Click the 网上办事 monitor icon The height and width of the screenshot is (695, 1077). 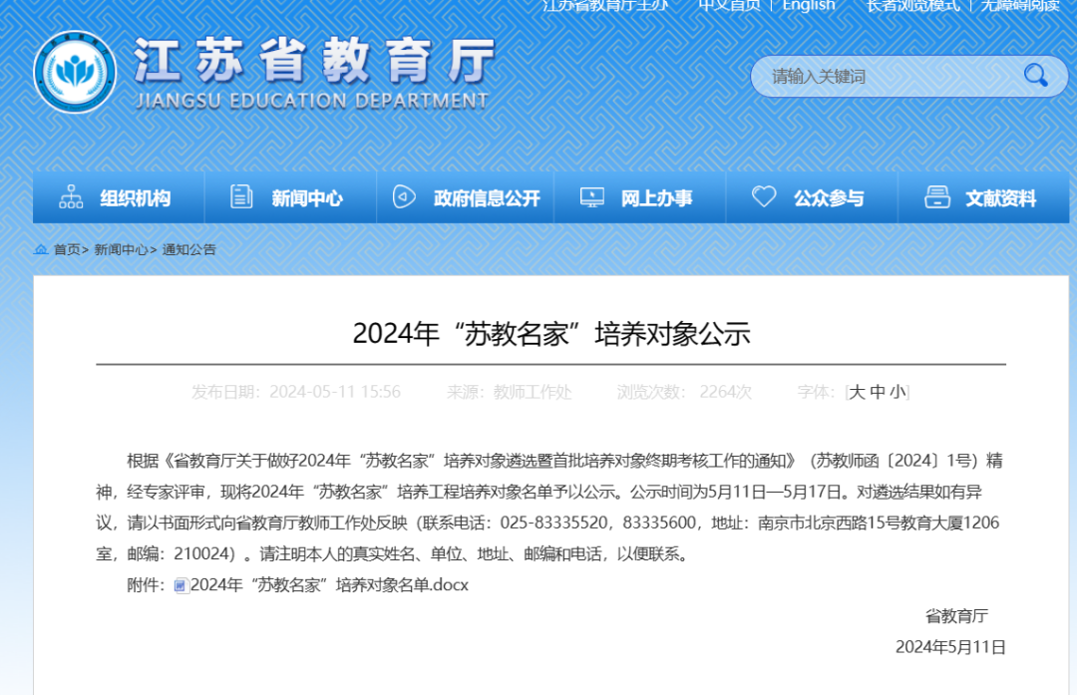coord(592,197)
